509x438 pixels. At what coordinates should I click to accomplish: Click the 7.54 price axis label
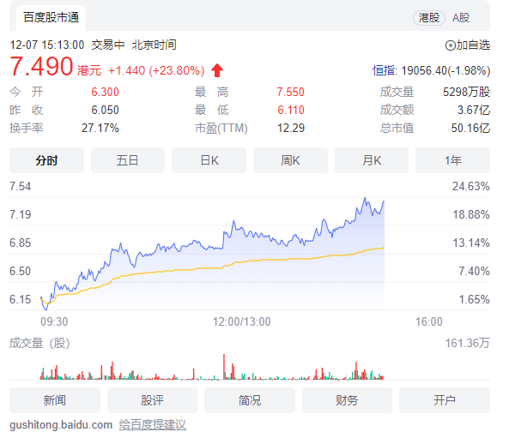coord(20,186)
